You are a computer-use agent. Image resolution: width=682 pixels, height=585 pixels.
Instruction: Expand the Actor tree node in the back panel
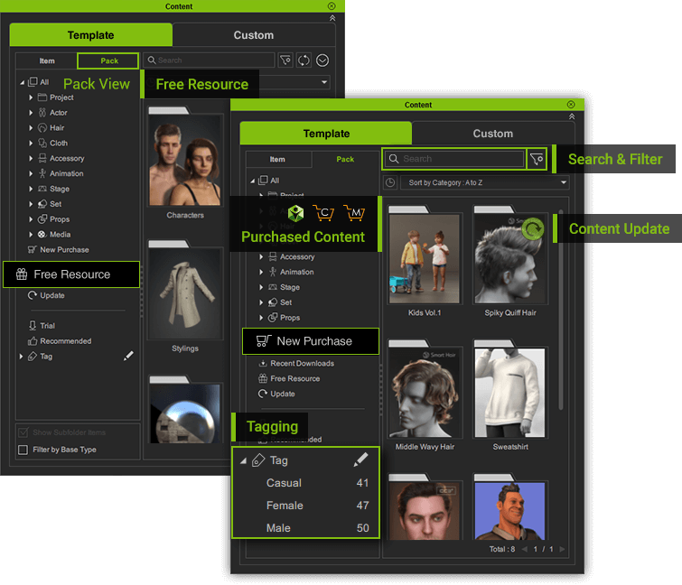(31, 113)
